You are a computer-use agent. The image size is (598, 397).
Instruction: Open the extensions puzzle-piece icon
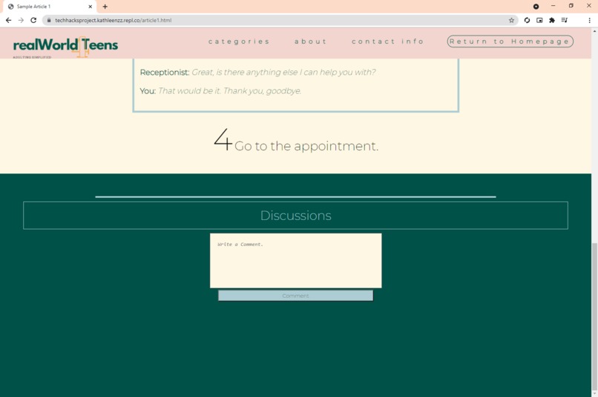(x=552, y=20)
